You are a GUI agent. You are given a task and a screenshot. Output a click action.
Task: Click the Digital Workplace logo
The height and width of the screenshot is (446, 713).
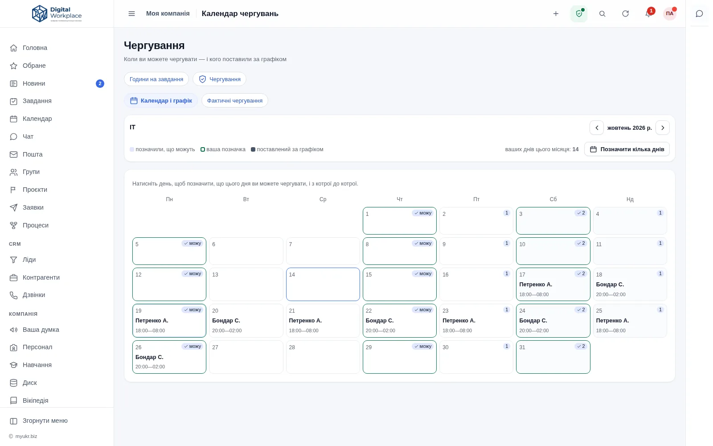click(x=57, y=14)
